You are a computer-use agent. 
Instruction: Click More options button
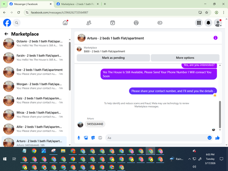(185, 58)
